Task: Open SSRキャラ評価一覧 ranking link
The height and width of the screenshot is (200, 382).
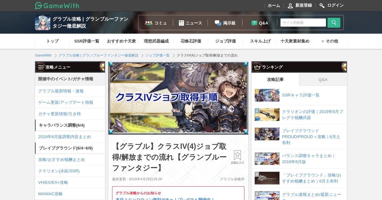Action: coord(301,95)
